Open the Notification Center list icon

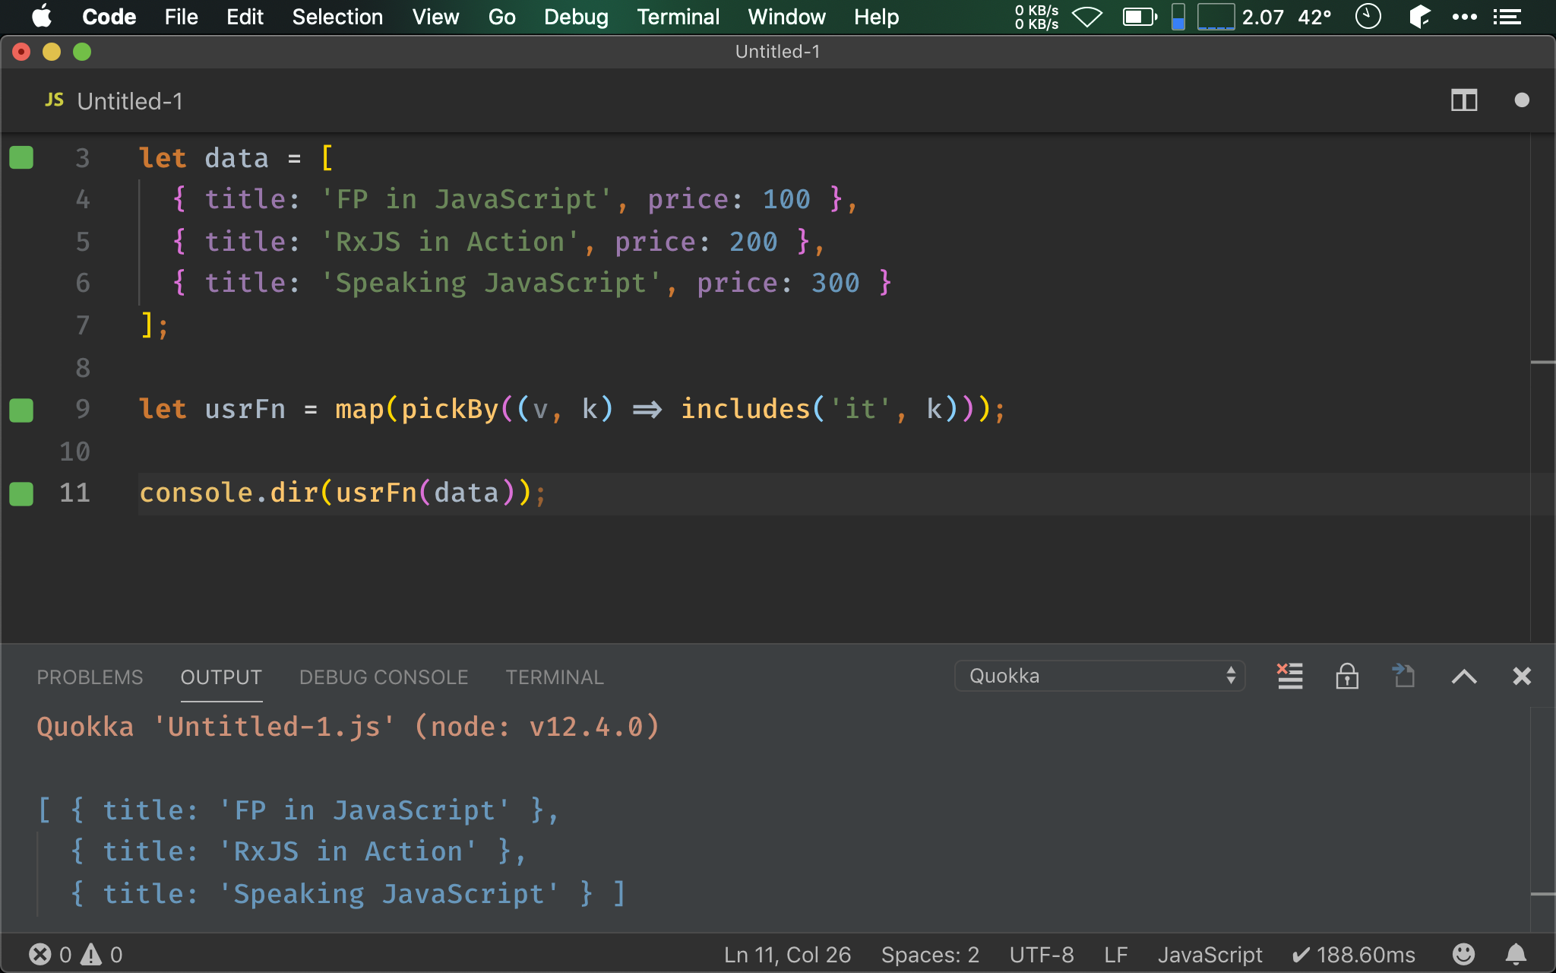click(x=1507, y=17)
